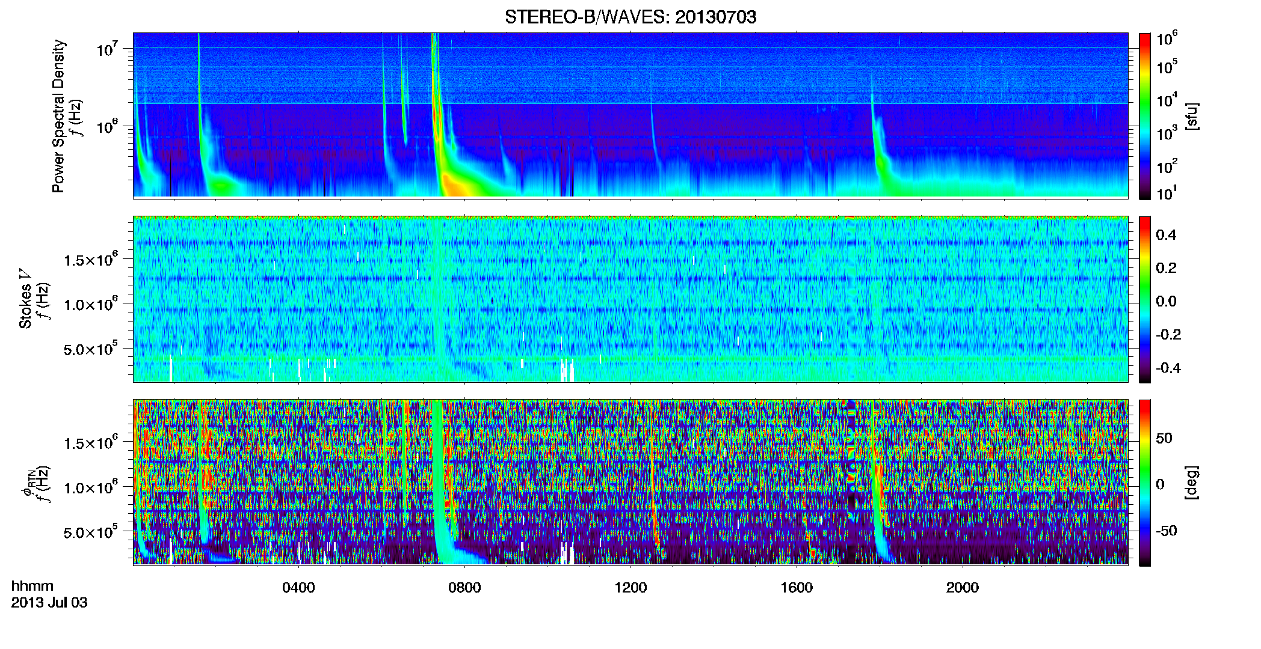
Task: Click the 10^3 label on the sfu colorbar
Action: (x=1167, y=133)
